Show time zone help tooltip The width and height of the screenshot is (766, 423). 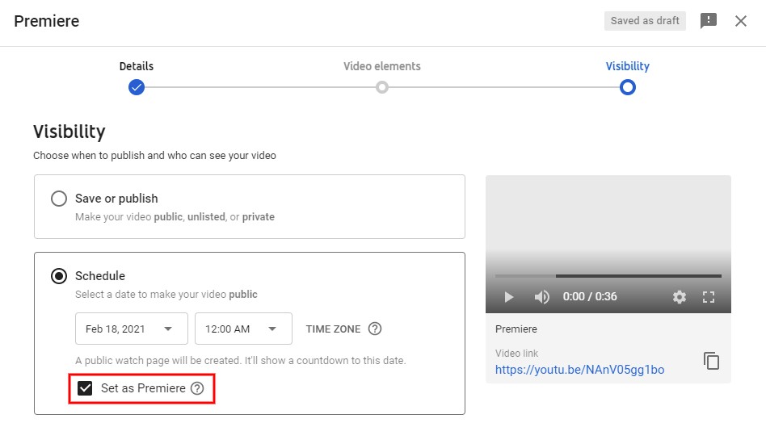pos(375,329)
